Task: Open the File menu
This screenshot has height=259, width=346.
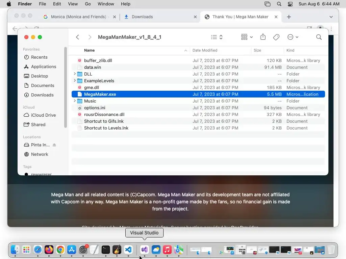Action: pos(42,4)
